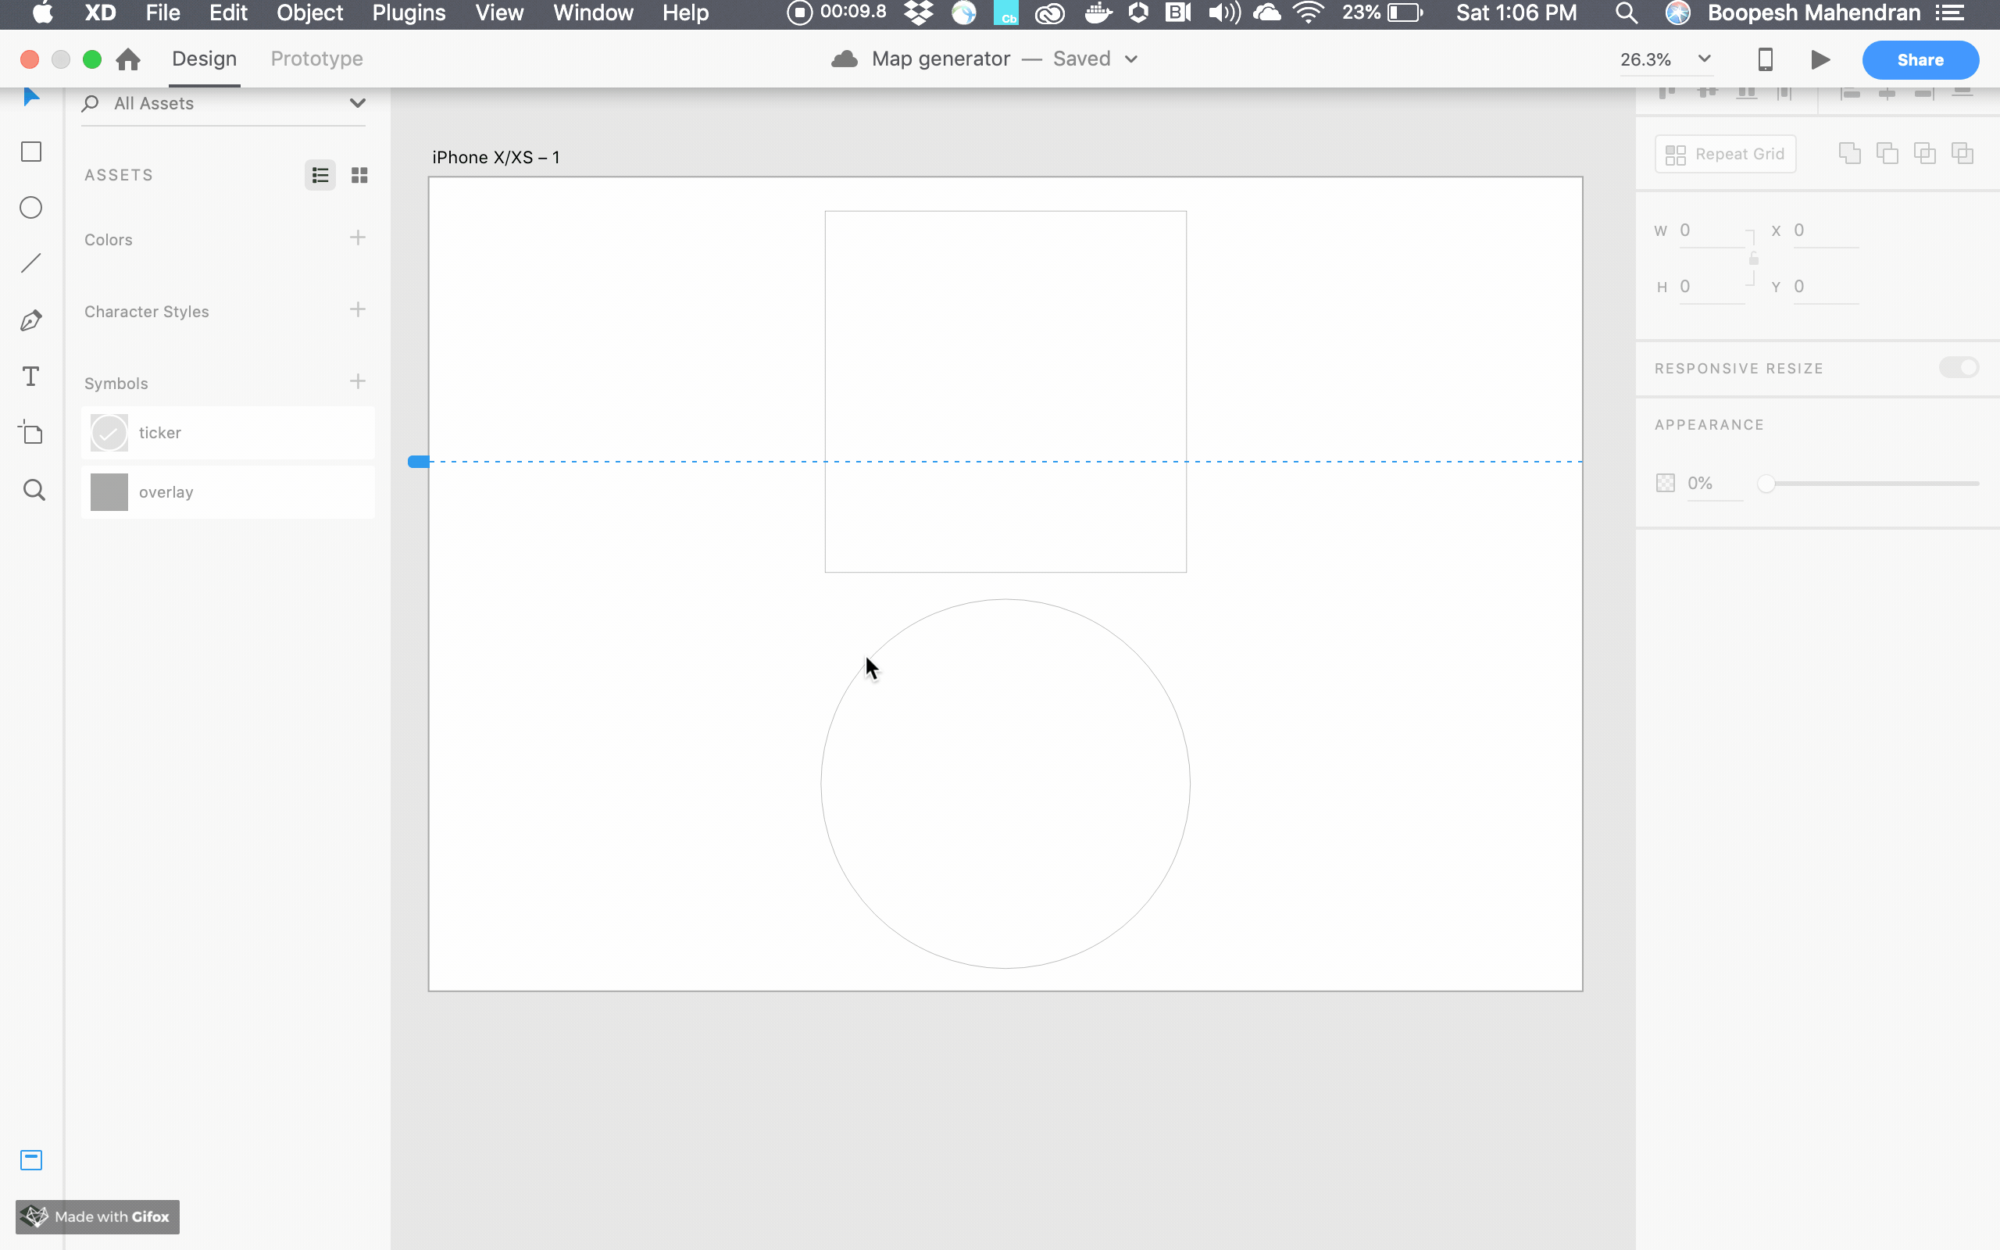The width and height of the screenshot is (2000, 1250).
Task: Switch assets to list view
Action: tap(320, 175)
